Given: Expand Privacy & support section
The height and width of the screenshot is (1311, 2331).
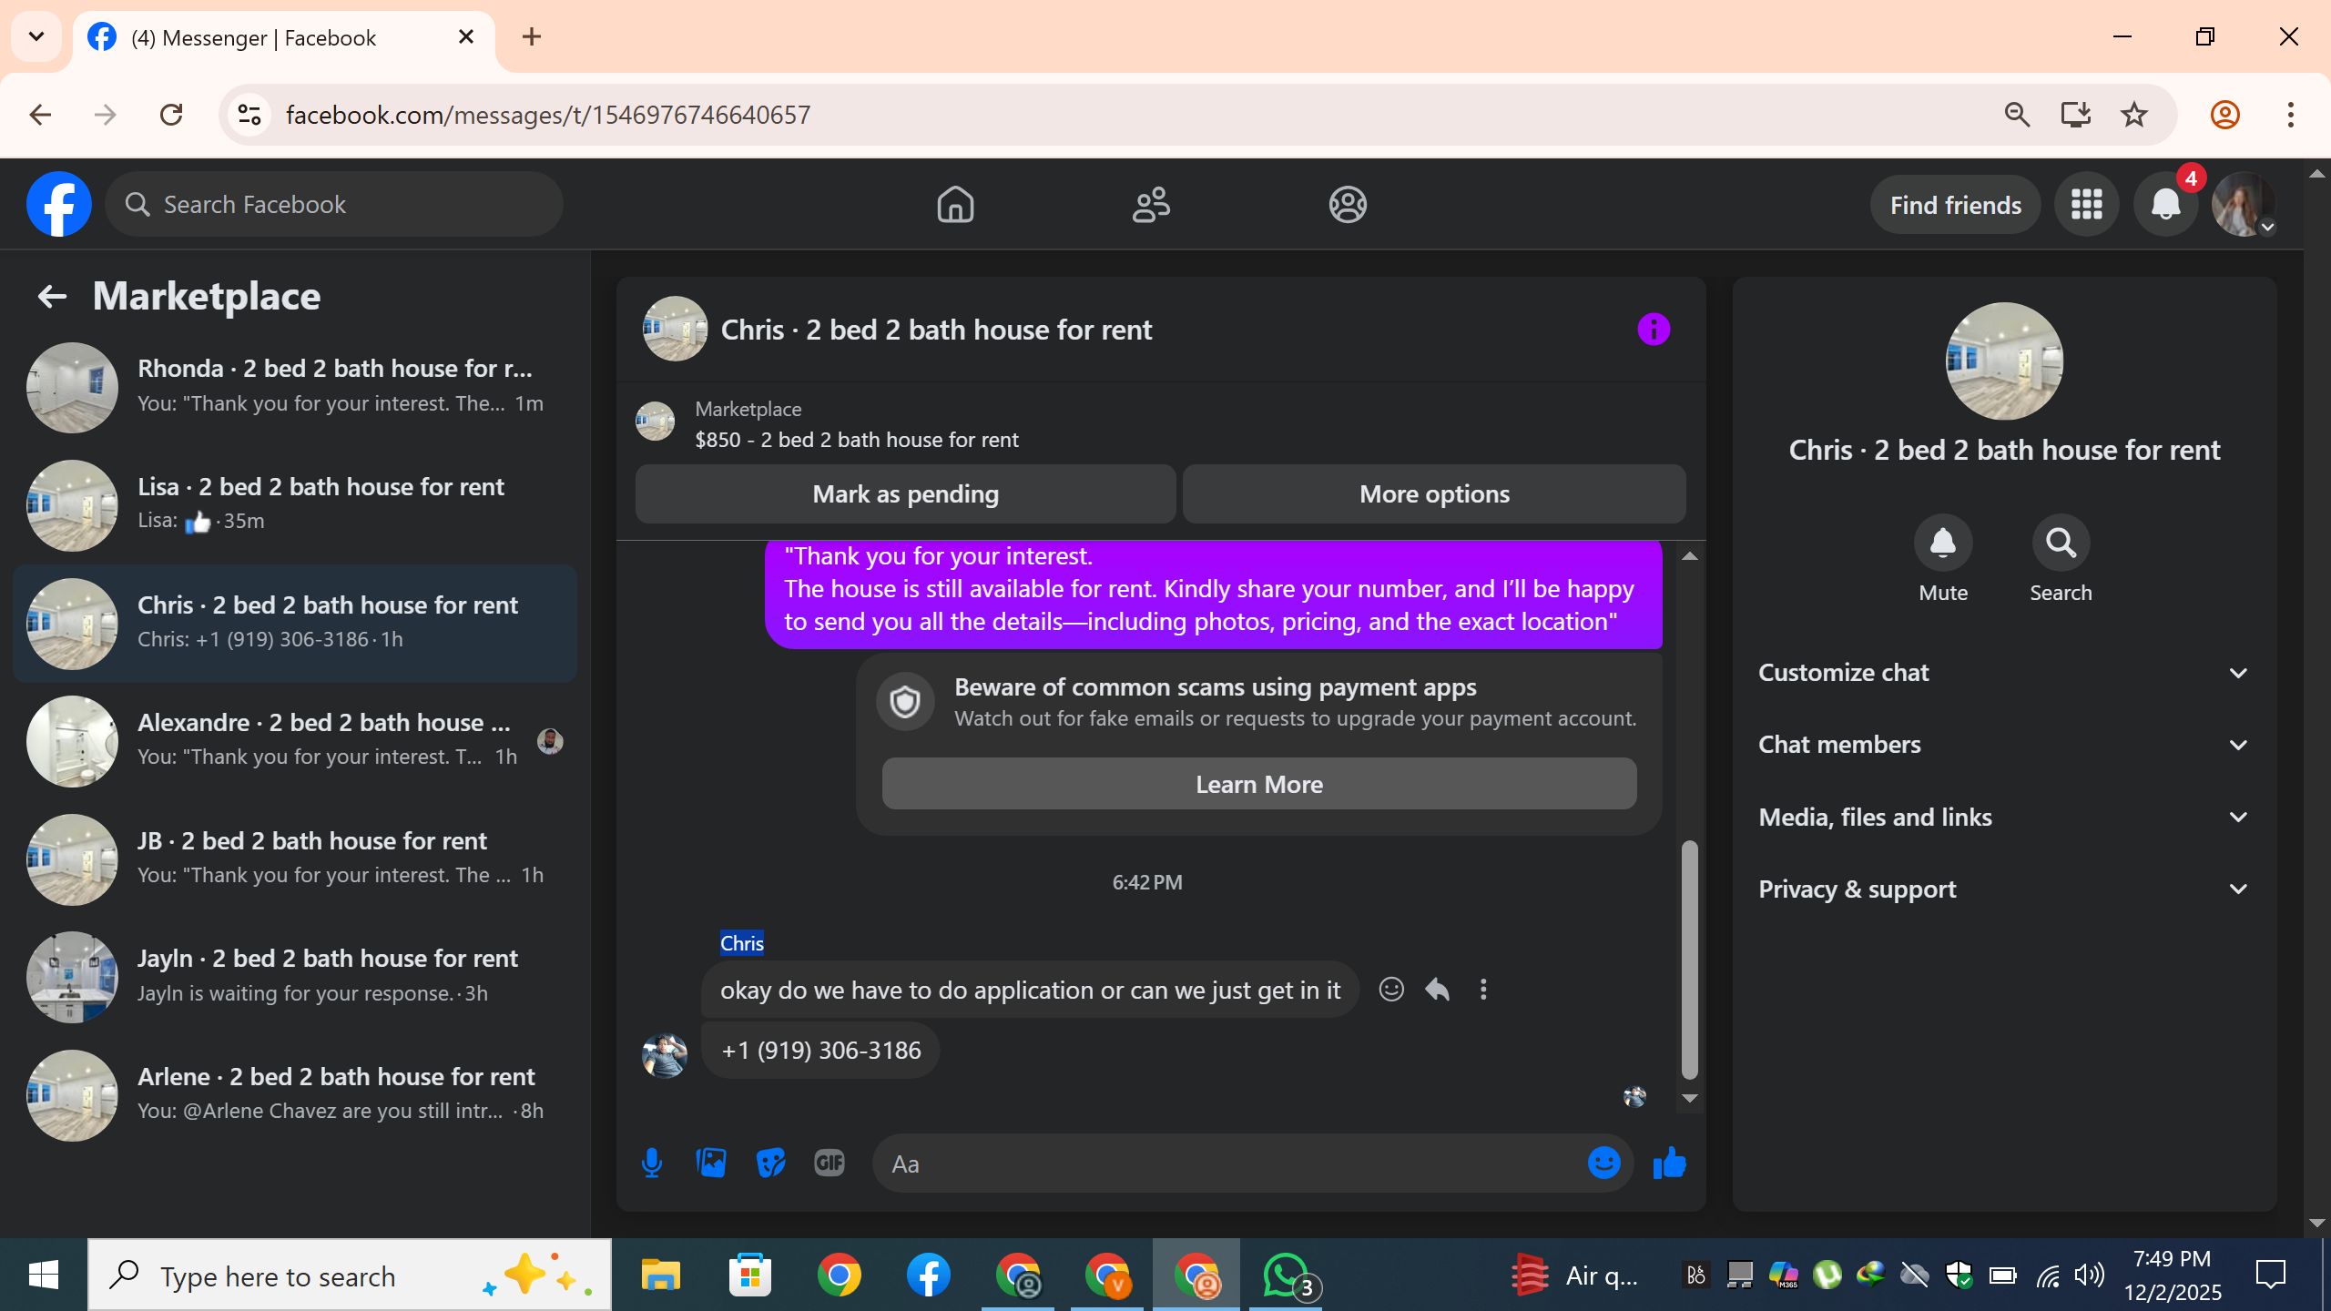Looking at the screenshot, I should point(2003,889).
